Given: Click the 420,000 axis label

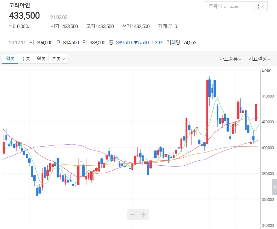Looking at the screenshot, I should (x=268, y=122).
